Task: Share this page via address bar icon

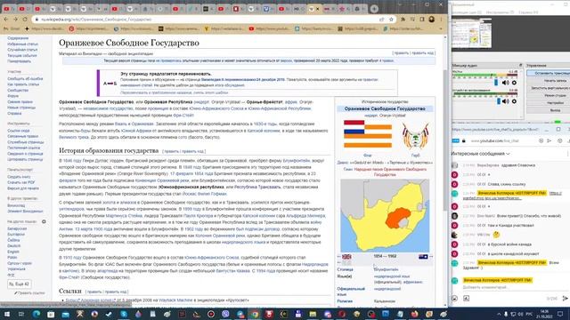Action: tap(382, 20)
